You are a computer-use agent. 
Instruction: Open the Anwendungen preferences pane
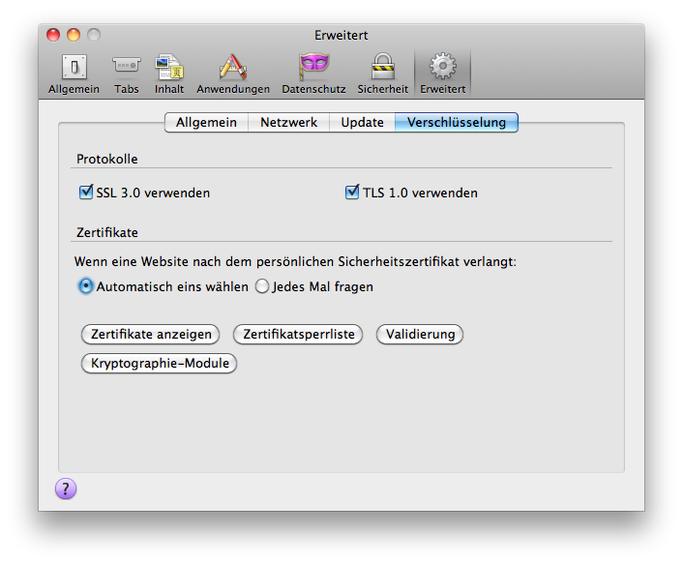233,74
